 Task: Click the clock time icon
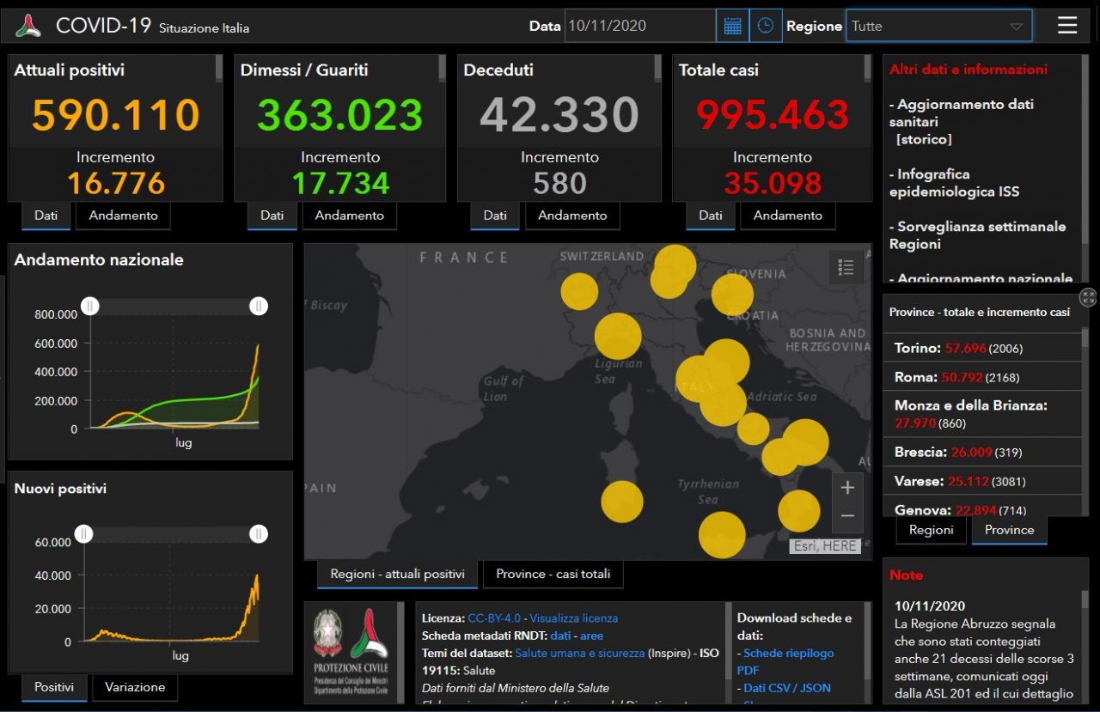765,26
